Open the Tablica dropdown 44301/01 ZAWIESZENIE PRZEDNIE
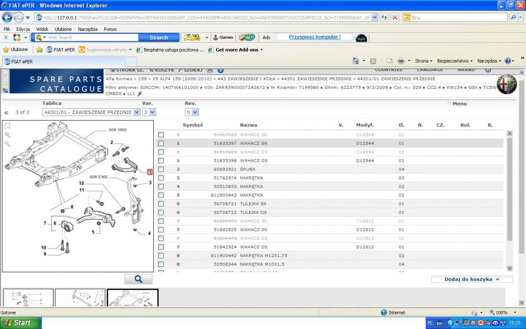Image resolution: width=526 pixels, height=329 pixels. tap(91, 112)
